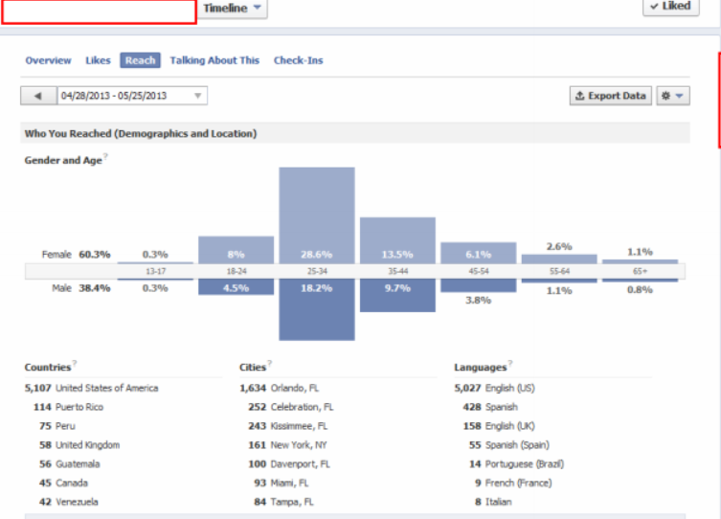The height and width of the screenshot is (519, 721).
Task: Click the Liked button
Action: pyautogui.click(x=669, y=7)
